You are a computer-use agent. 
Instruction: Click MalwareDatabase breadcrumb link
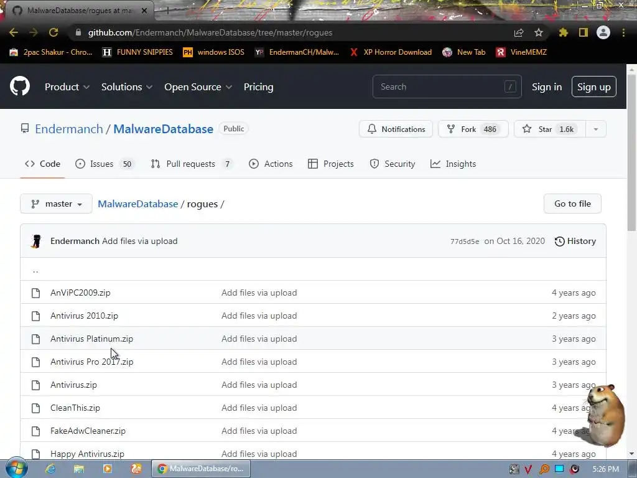(137, 204)
